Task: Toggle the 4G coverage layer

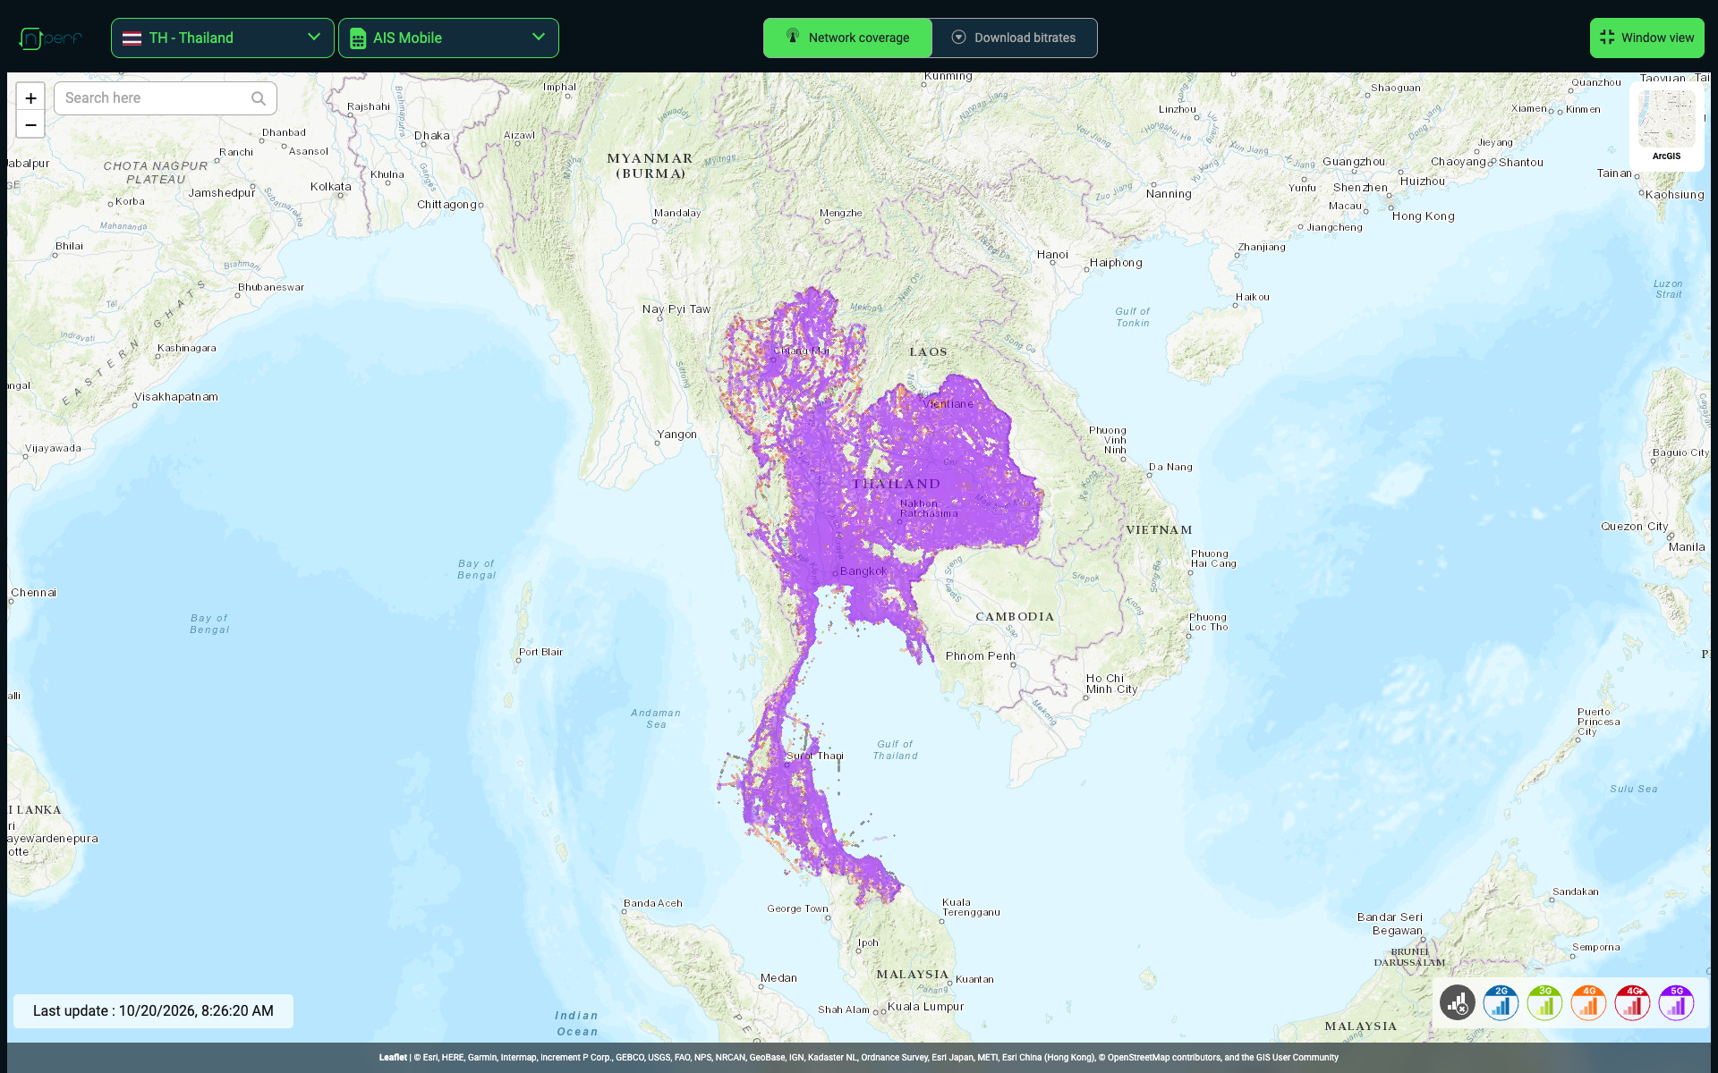Action: pos(1589,1003)
